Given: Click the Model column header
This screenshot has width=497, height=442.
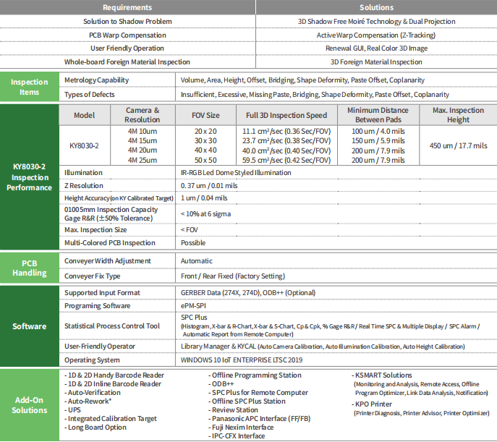Looking at the screenshot, I should pyautogui.click(x=85, y=115).
